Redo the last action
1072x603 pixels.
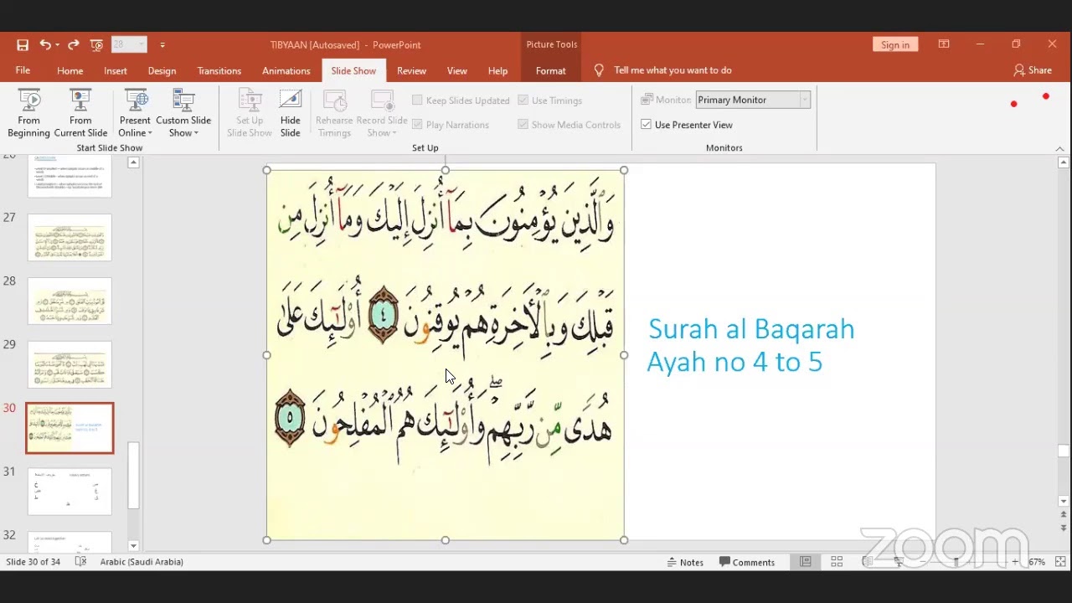tap(74, 44)
